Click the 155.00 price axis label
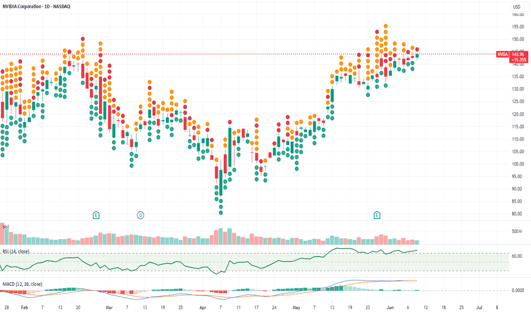Image resolution: width=531 pixels, height=313 pixels. [x=518, y=27]
